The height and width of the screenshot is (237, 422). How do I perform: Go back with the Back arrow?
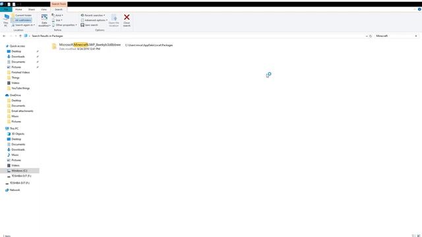tap(4, 36)
